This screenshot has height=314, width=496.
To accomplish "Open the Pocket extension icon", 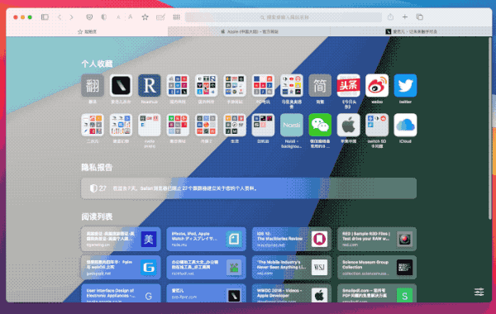I will [89, 17].
